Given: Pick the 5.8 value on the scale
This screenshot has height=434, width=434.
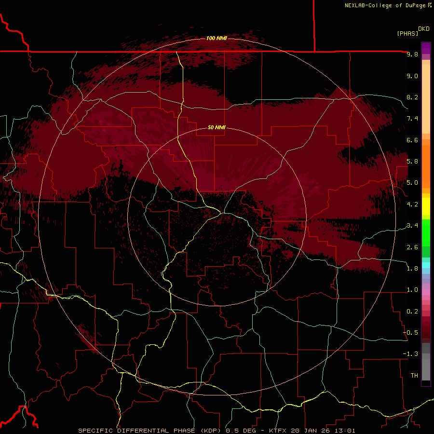Looking at the screenshot, I should pos(412,162).
